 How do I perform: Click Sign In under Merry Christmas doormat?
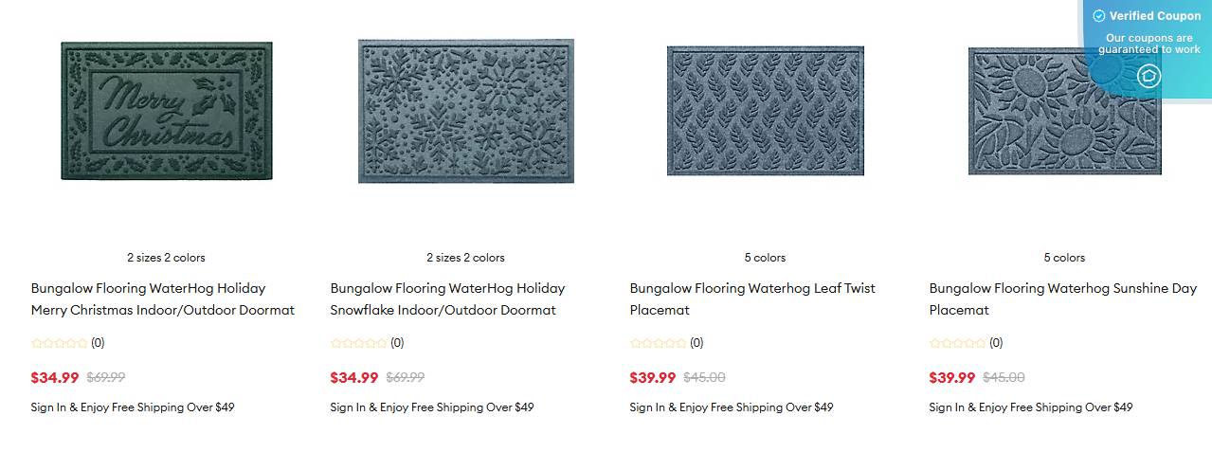(49, 407)
